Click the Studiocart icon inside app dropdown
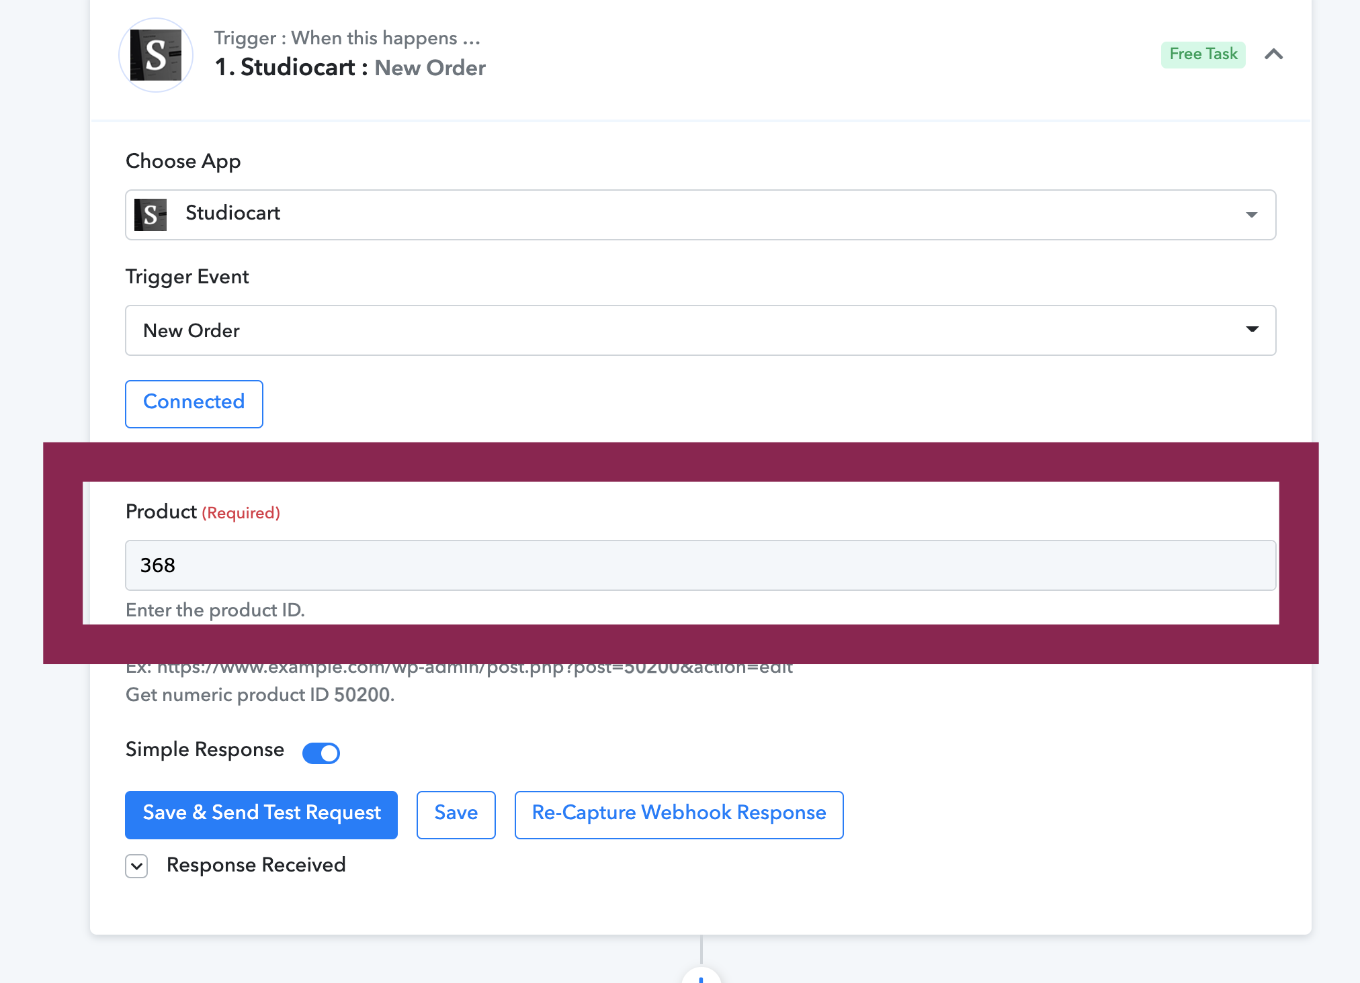The image size is (1360, 983). click(151, 215)
